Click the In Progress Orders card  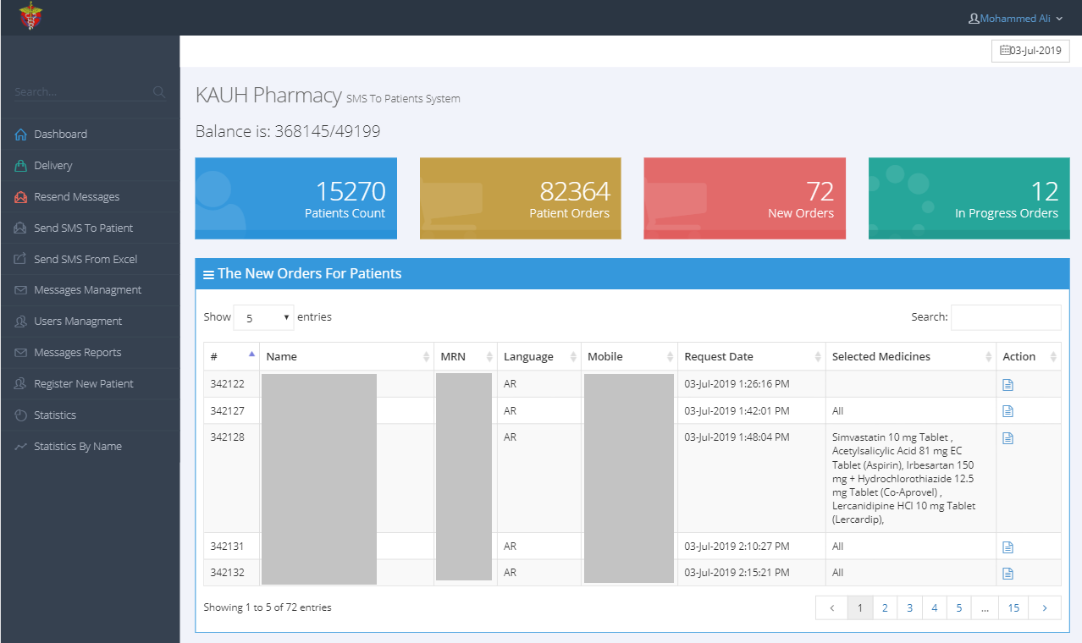pyautogui.click(x=969, y=198)
